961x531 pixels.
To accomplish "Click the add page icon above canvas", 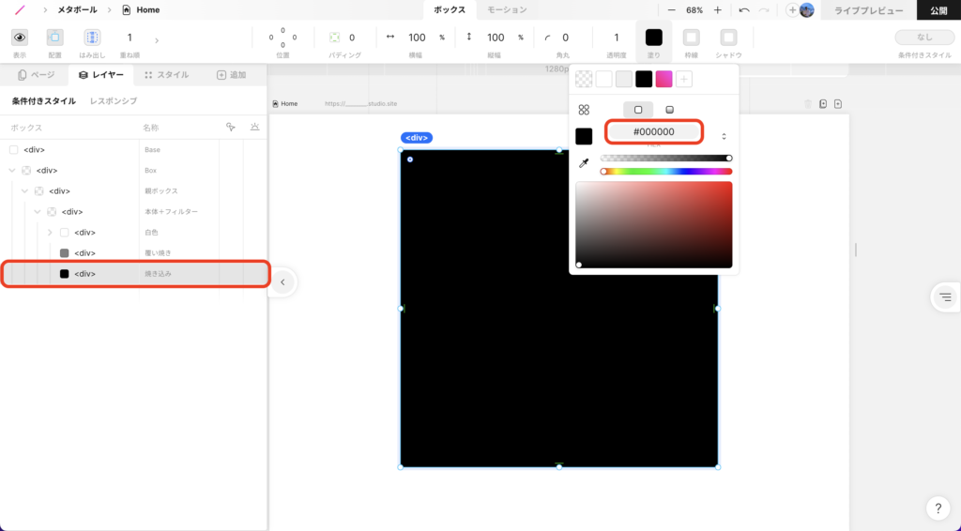I will [838, 104].
